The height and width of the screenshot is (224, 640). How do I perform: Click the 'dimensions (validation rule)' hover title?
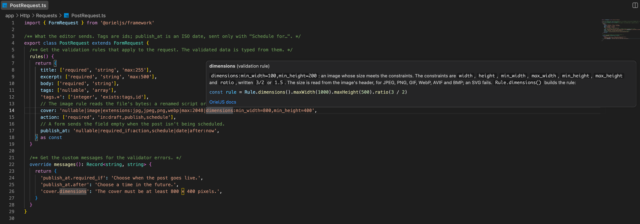(239, 66)
